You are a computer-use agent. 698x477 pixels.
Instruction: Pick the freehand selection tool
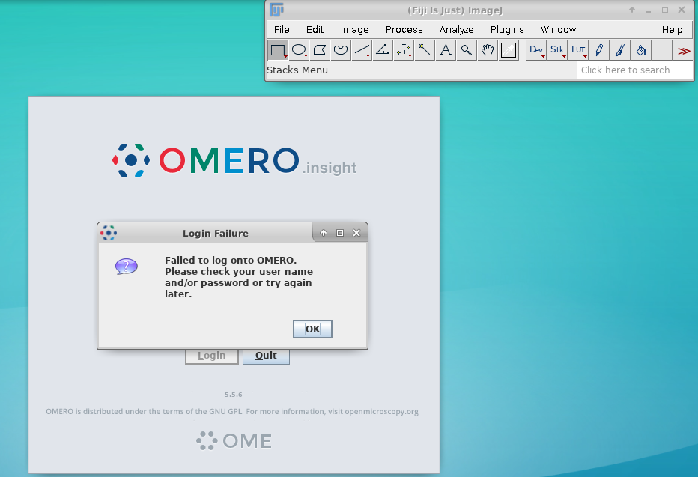tap(341, 49)
